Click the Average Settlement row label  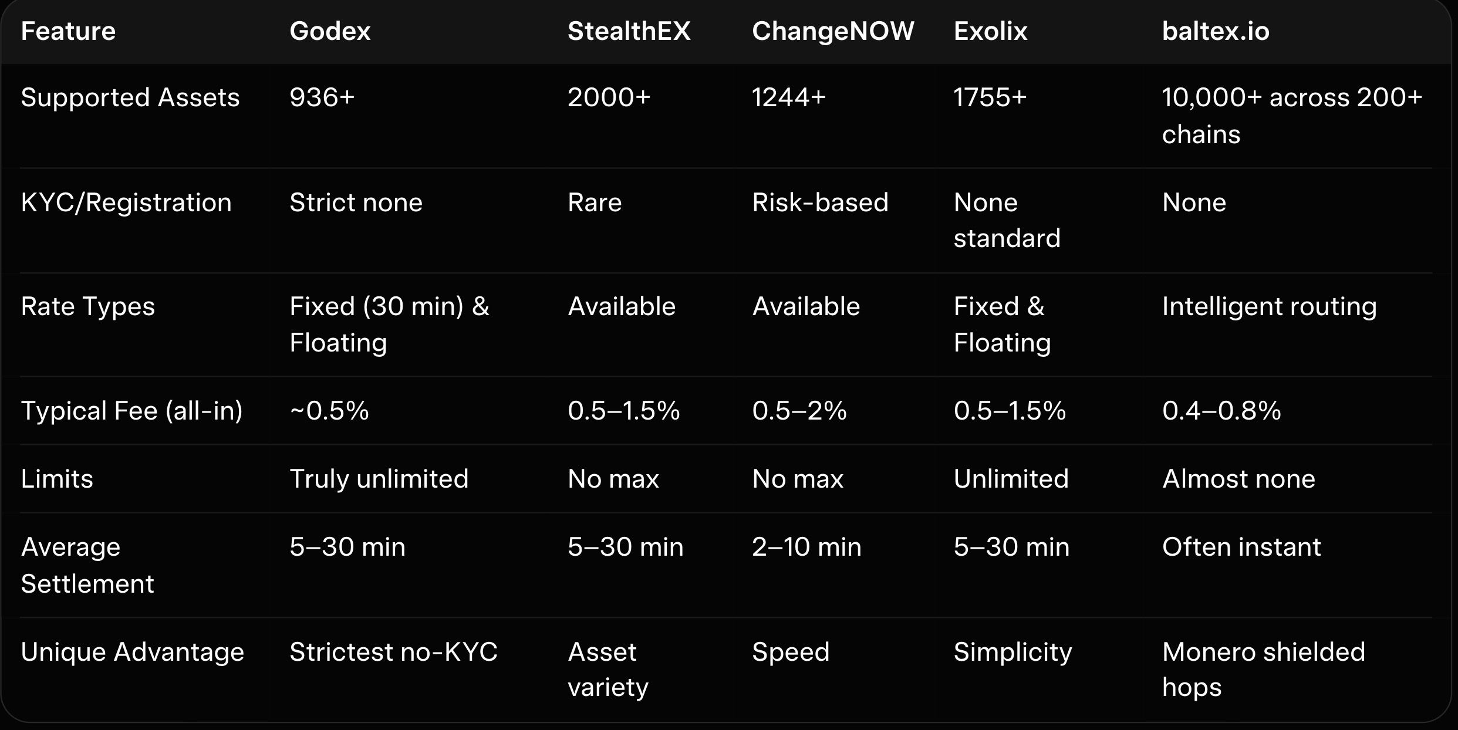(87, 565)
